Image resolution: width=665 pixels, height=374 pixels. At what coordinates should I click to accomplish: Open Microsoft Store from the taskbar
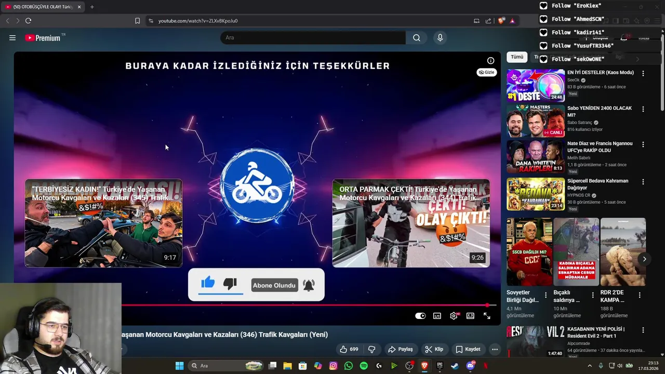[x=302, y=366]
